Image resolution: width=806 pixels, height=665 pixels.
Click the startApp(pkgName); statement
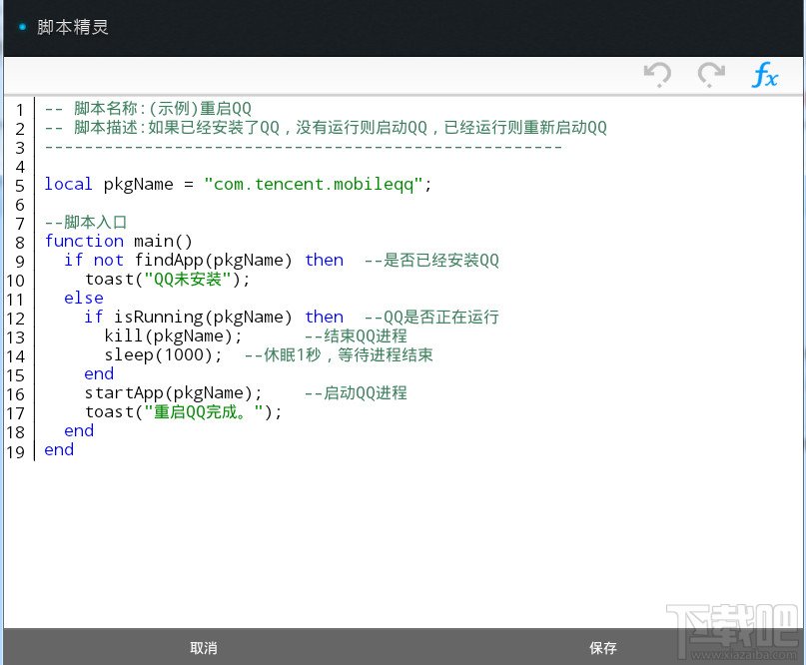[173, 393]
